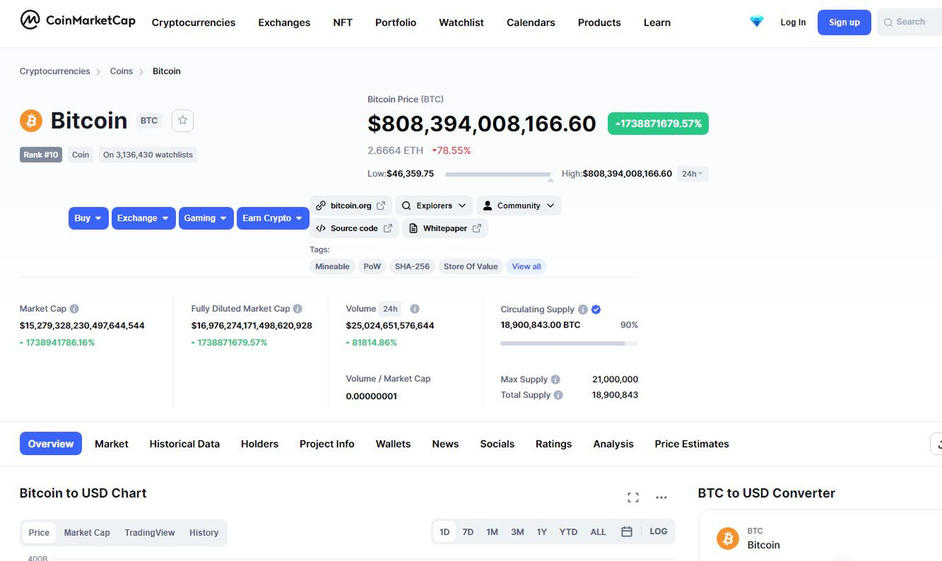Image resolution: width=942 pixels, height=561 pixels.
Task: Open the chart in fullscreen mode
Action: coord(633,498)
